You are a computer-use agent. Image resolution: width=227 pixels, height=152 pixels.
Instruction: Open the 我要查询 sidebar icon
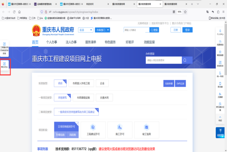(x=220, y=43)
